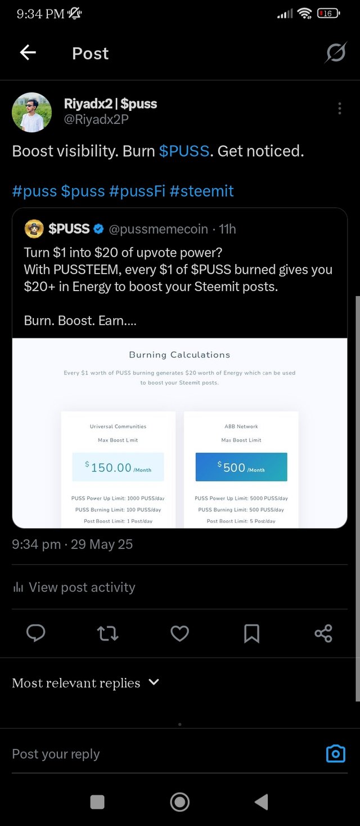
Task: Open the #steemit hashtag
Action: pos(201,191)
